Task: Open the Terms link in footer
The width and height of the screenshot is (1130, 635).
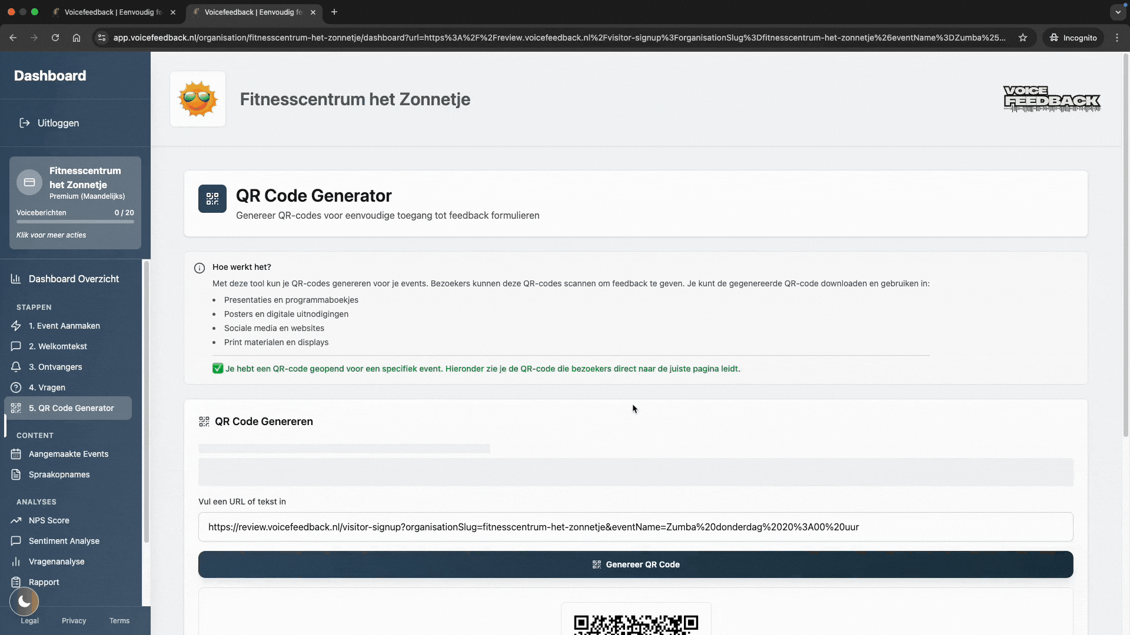Action: pos(119,621)
